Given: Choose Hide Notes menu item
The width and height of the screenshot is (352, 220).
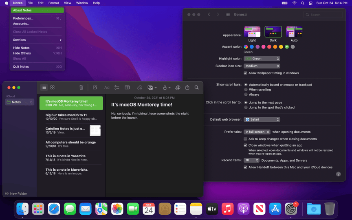Looking at the screenshot, I should tap(37, 48).
